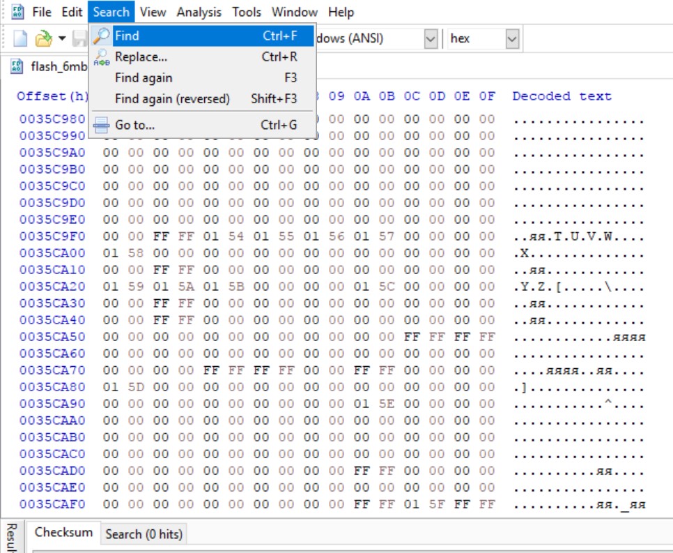Click offset row 0035CA20 in hex view

[52, 287]
